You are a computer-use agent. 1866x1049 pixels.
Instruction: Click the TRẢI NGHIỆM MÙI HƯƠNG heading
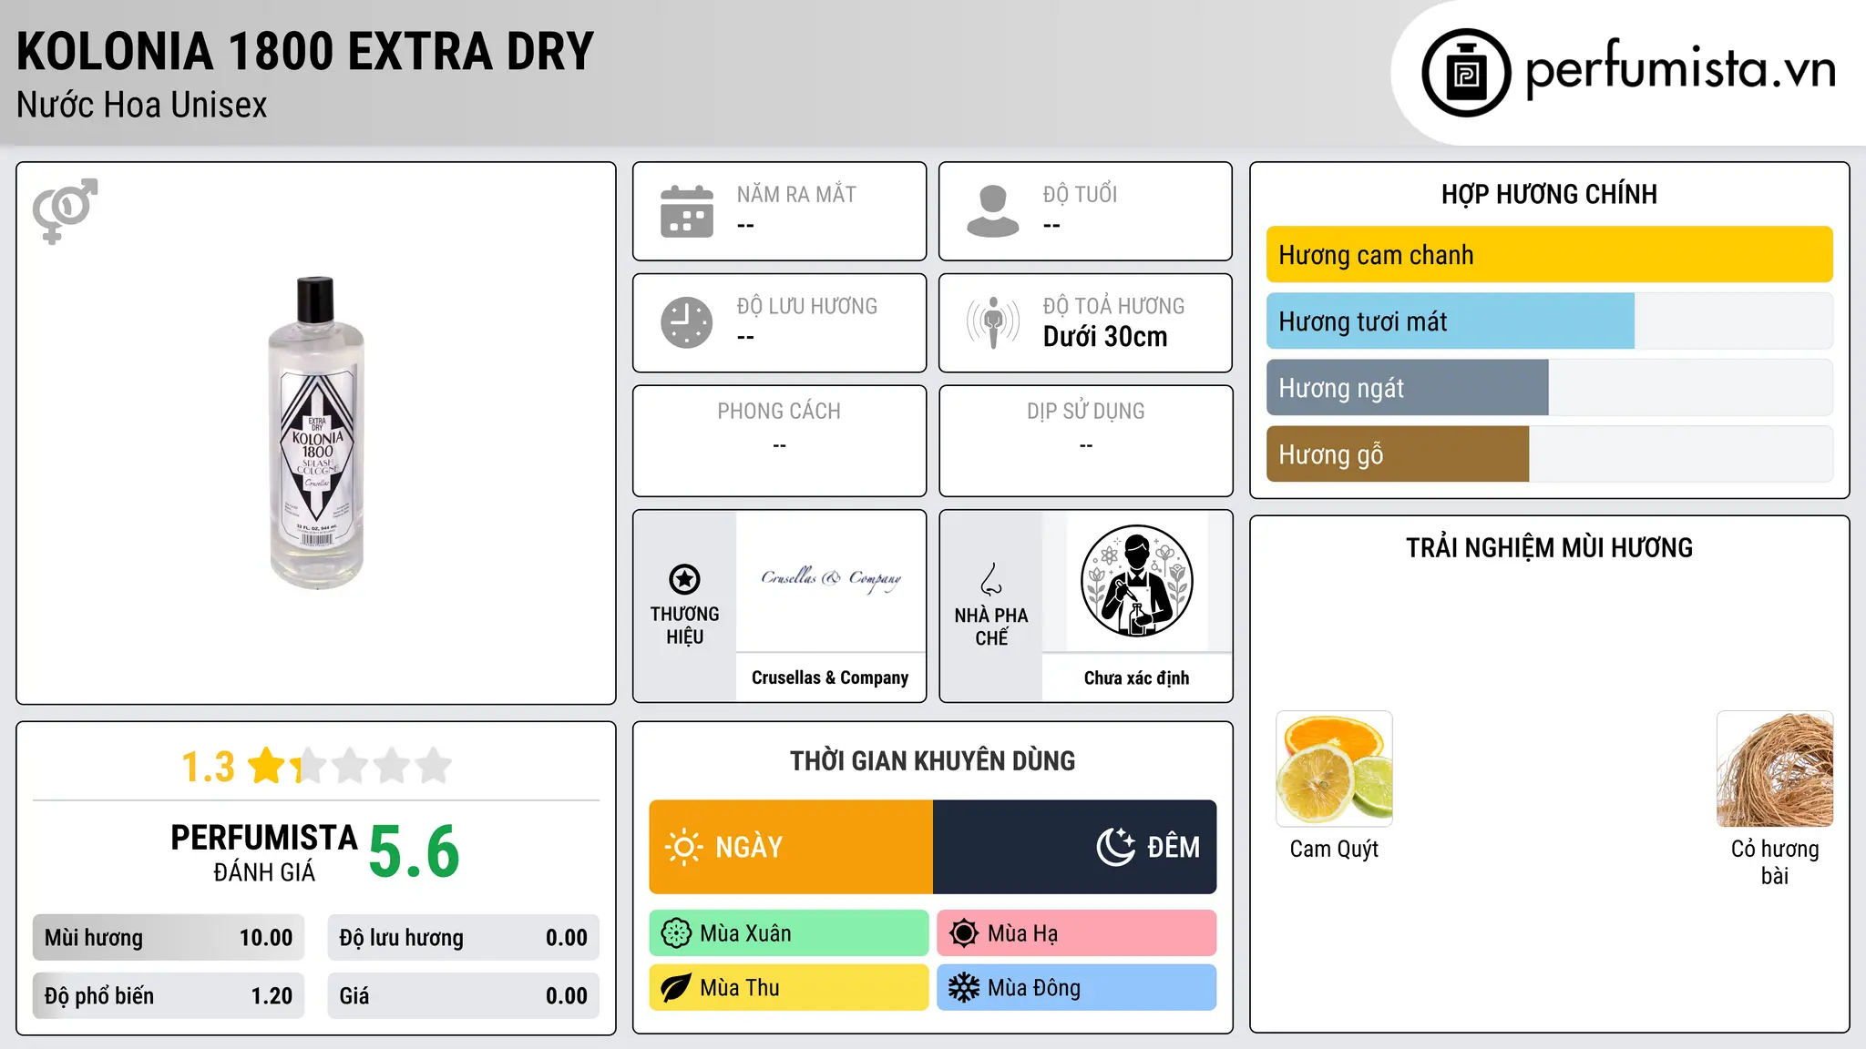pyautogui.click(x=1549, y=548)
